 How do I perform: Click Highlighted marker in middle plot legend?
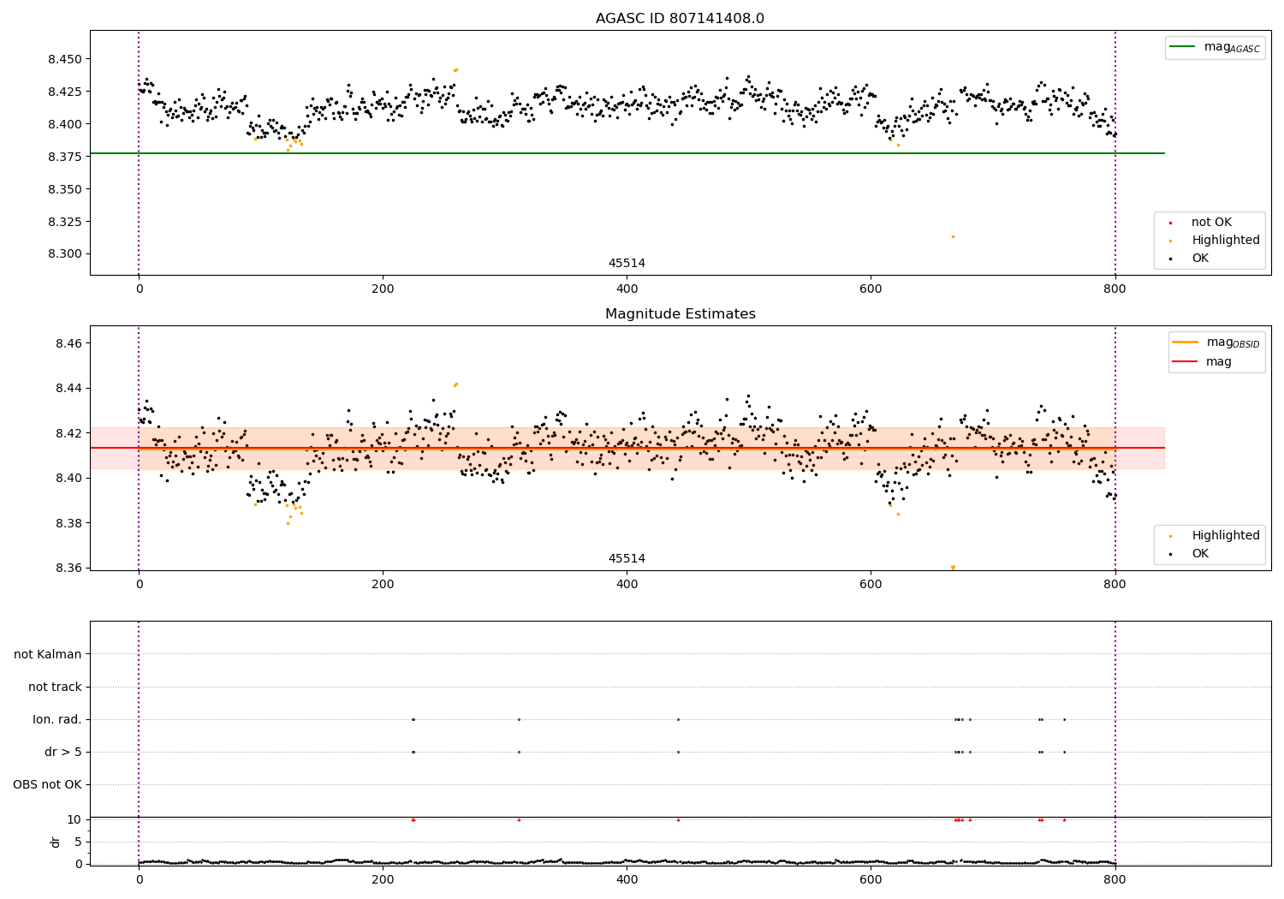click(1171, 536)
